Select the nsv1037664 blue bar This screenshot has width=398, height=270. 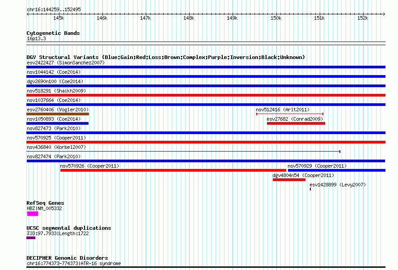coord(206,105)
